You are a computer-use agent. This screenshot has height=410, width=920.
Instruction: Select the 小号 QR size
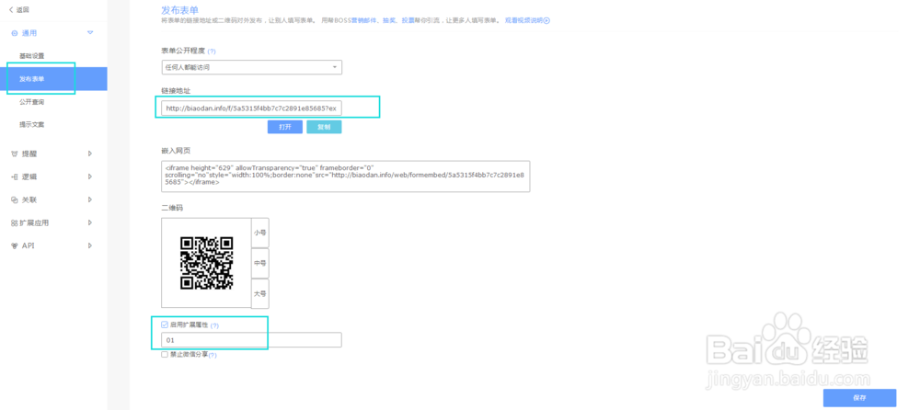260,233
